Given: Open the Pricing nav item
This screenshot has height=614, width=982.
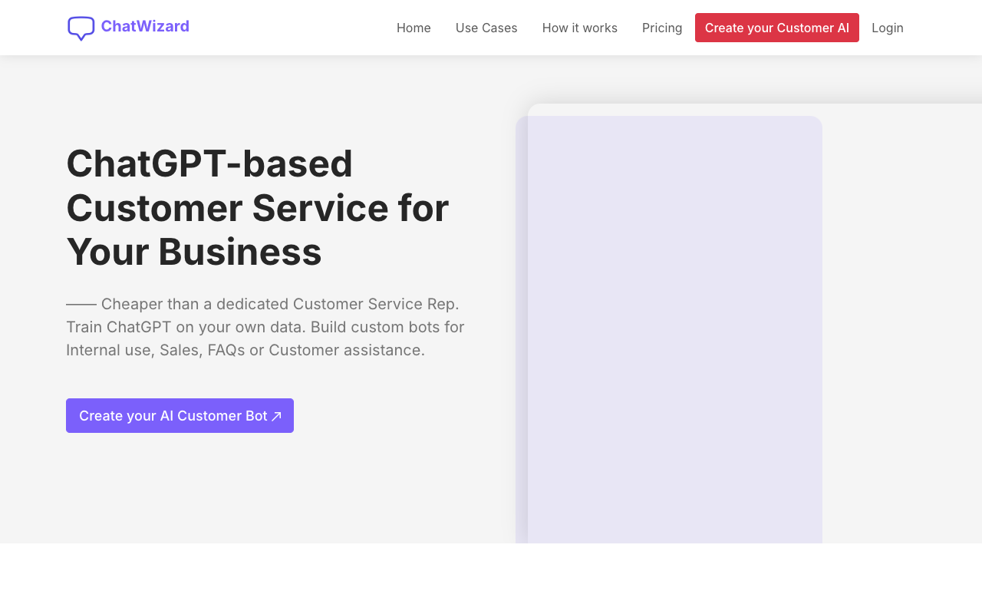Looking at the screenshot, I should coord(662,28).
